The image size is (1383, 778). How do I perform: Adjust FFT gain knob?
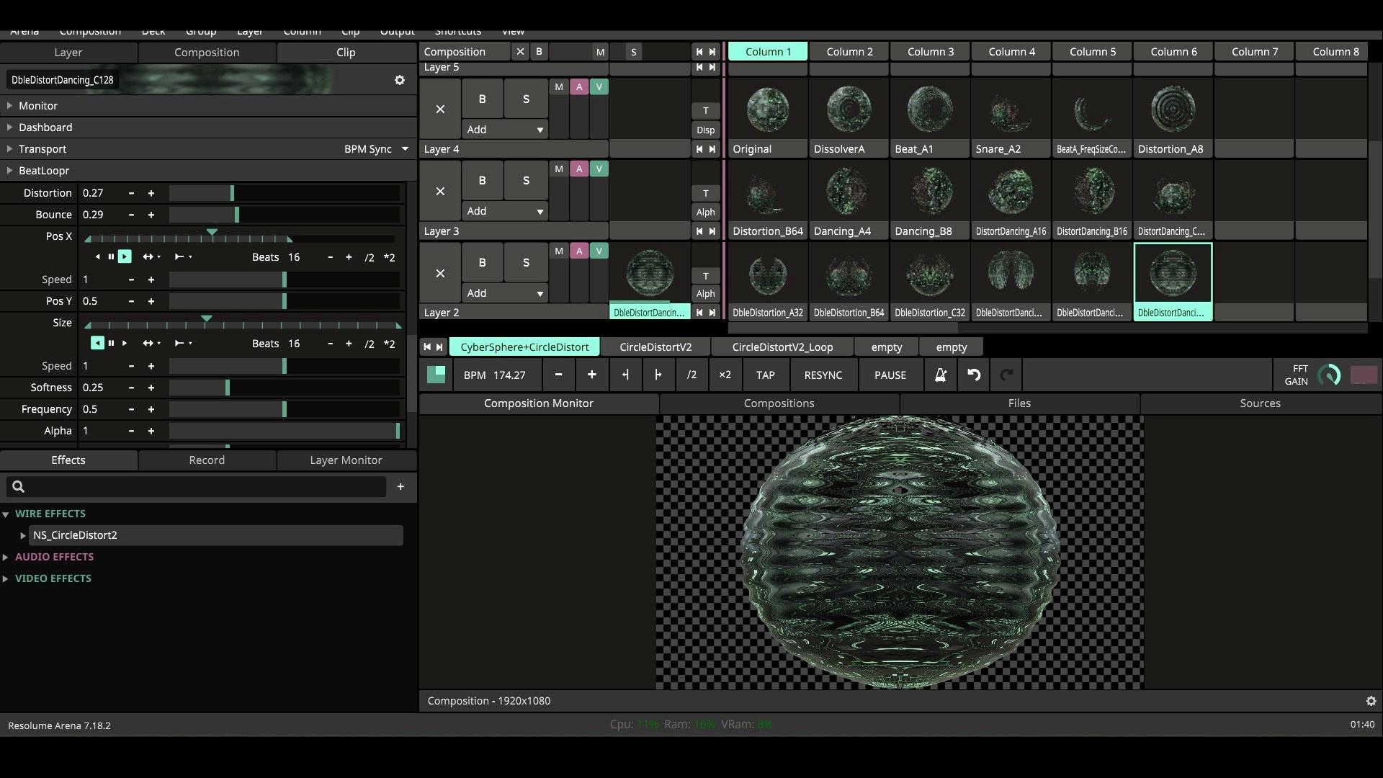point(1329,375)
